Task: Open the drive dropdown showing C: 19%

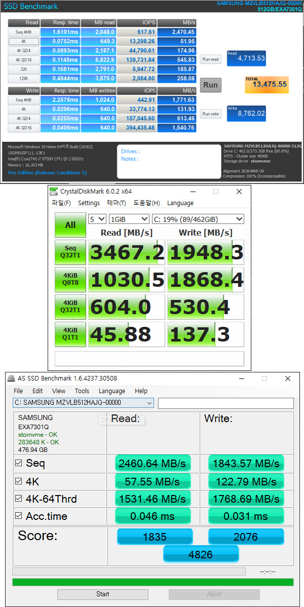Action: pos(198,219)
